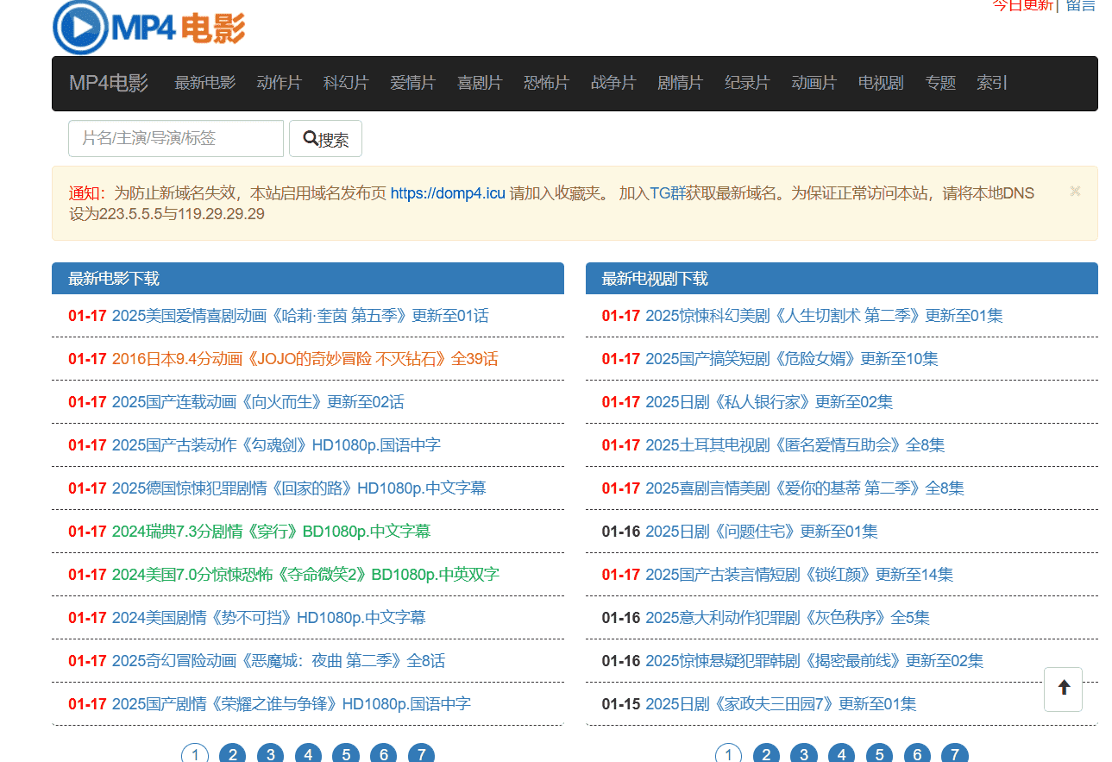
Task: Dismiss the yellow notice banner
Action: pos(1075,191)
